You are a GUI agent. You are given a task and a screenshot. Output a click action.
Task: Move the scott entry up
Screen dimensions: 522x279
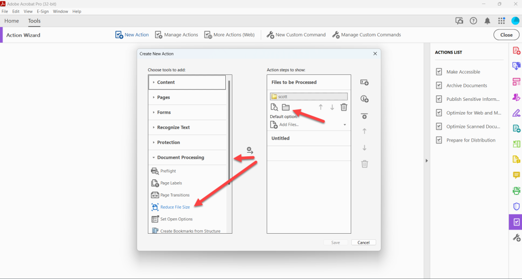321,107
